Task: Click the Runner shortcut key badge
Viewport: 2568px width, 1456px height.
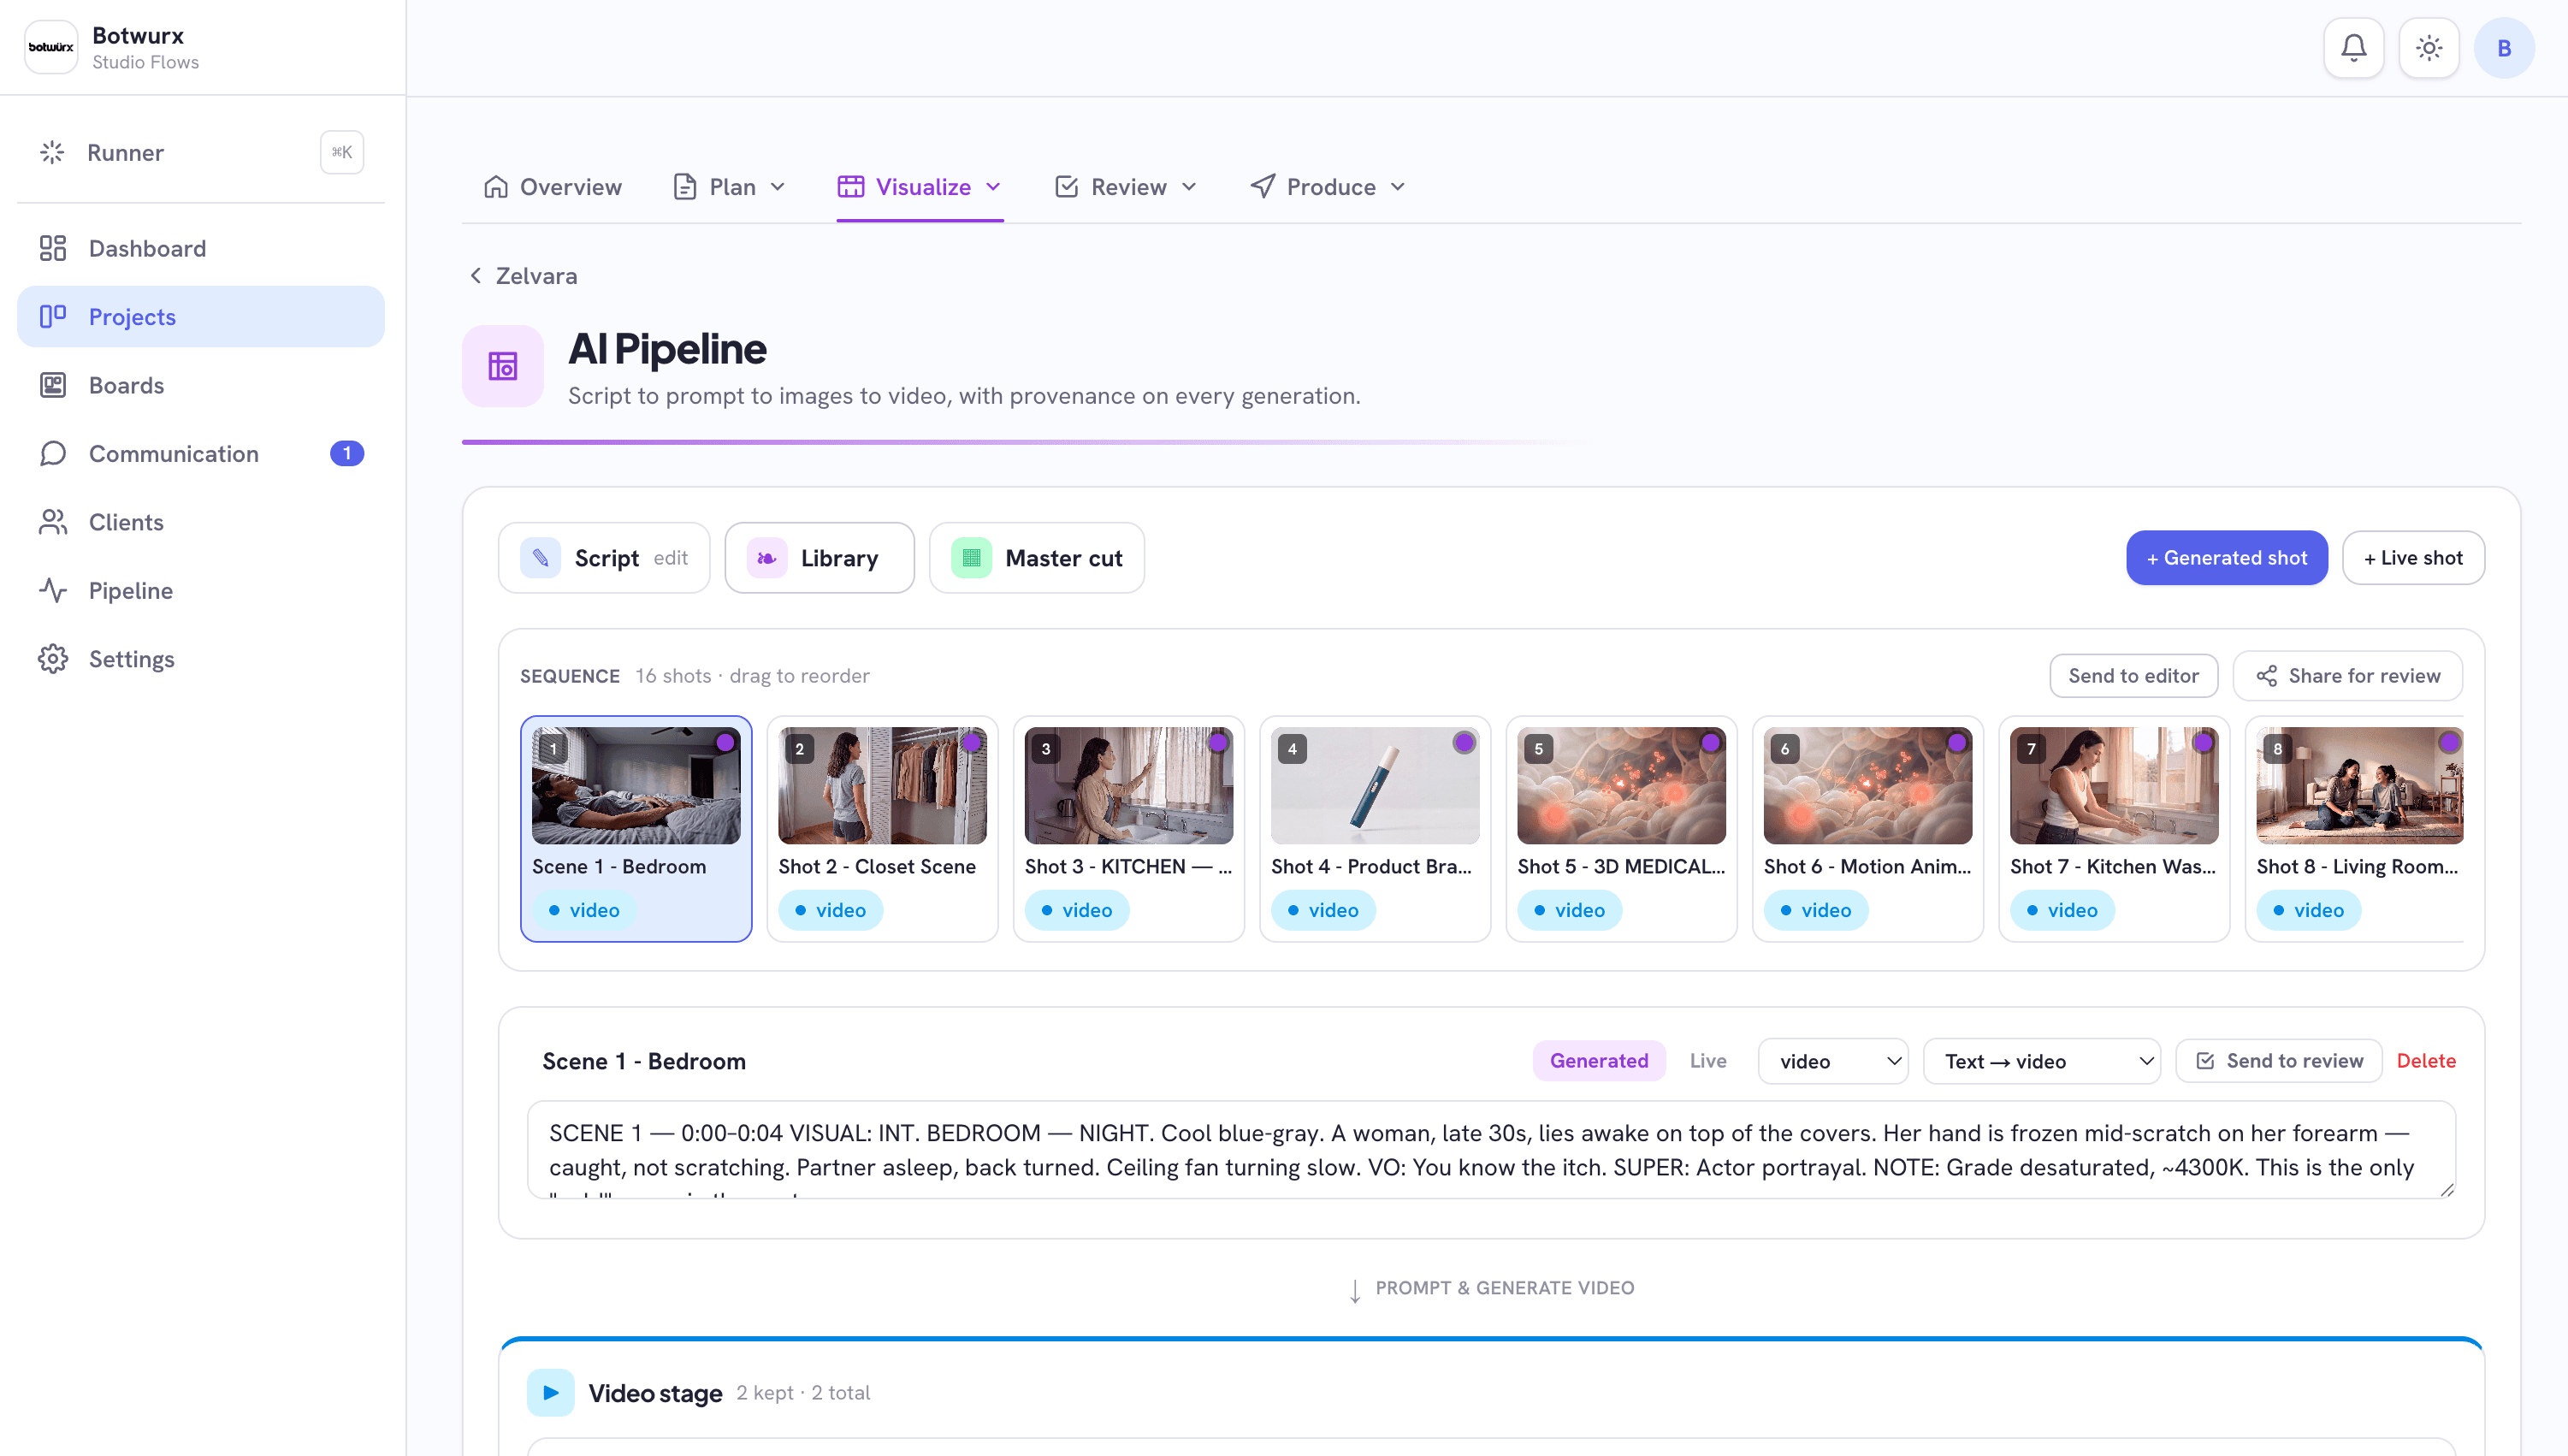Action: pos(342,152)
